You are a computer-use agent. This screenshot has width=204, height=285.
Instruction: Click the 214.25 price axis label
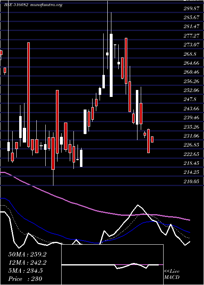click(x=191, y=173)
